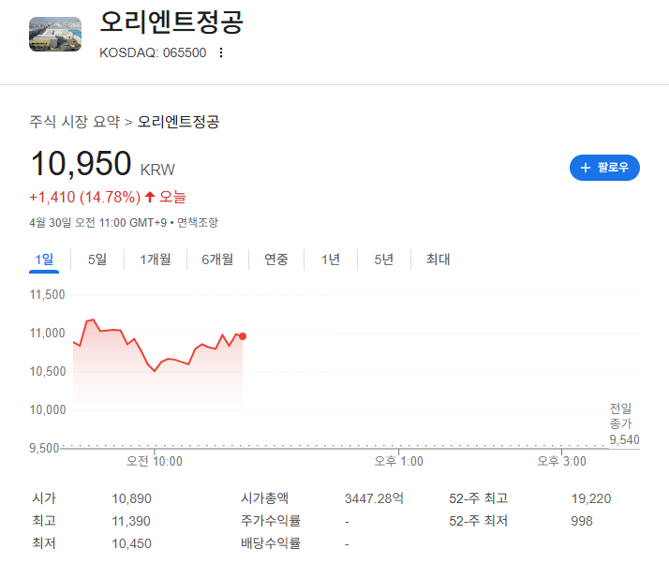Click the 배당수익률 label
669x564 pixels.
(271, 543)
